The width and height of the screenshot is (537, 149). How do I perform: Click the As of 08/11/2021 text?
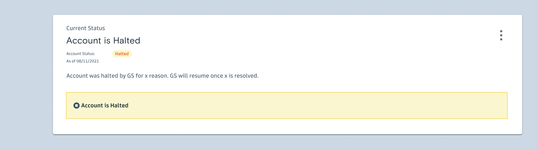click(82, 61)
